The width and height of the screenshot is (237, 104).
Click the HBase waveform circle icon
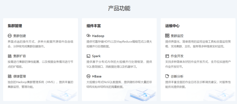88,76
